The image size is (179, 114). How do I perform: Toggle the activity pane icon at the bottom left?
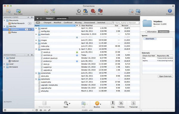5,110
